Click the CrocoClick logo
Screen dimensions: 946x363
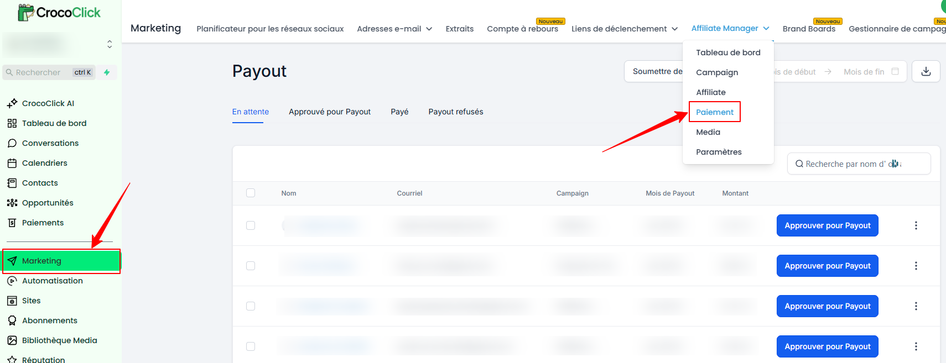[59, 12]
